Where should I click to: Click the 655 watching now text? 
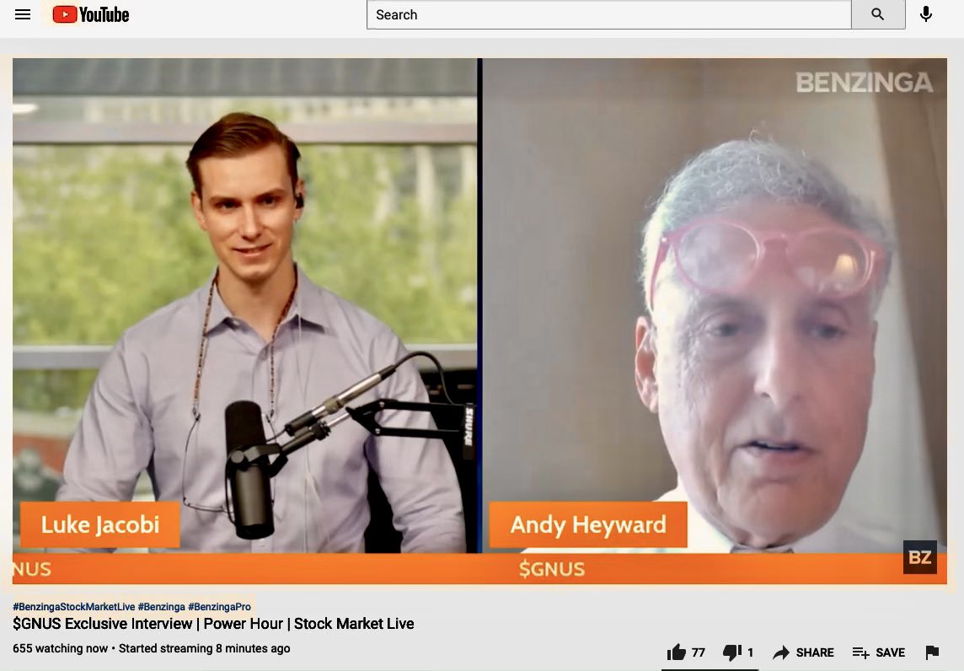(x=61, y=648)
